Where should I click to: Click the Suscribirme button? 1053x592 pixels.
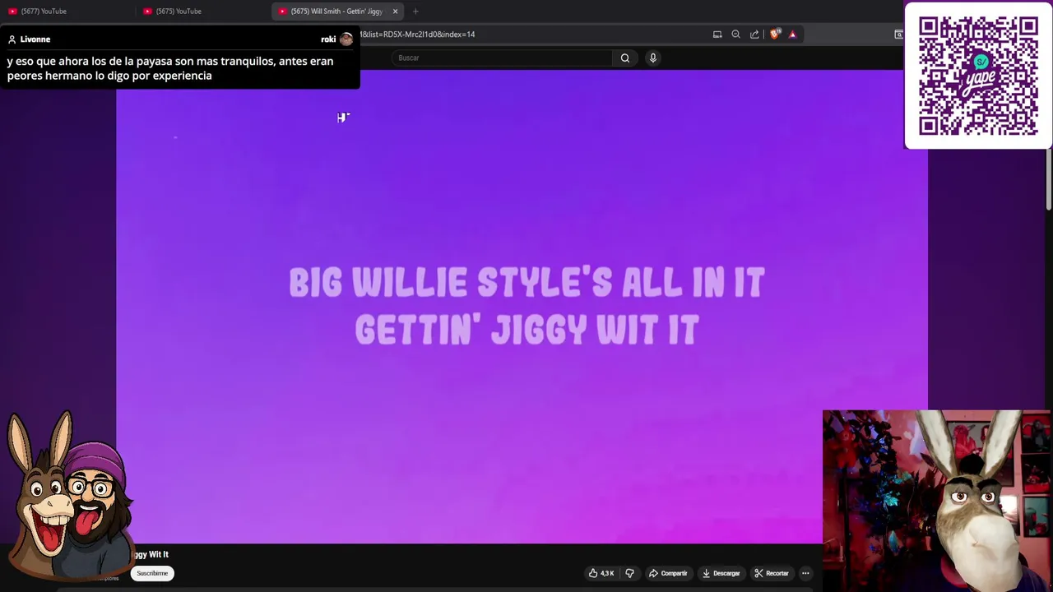click(x=152, y=573)
